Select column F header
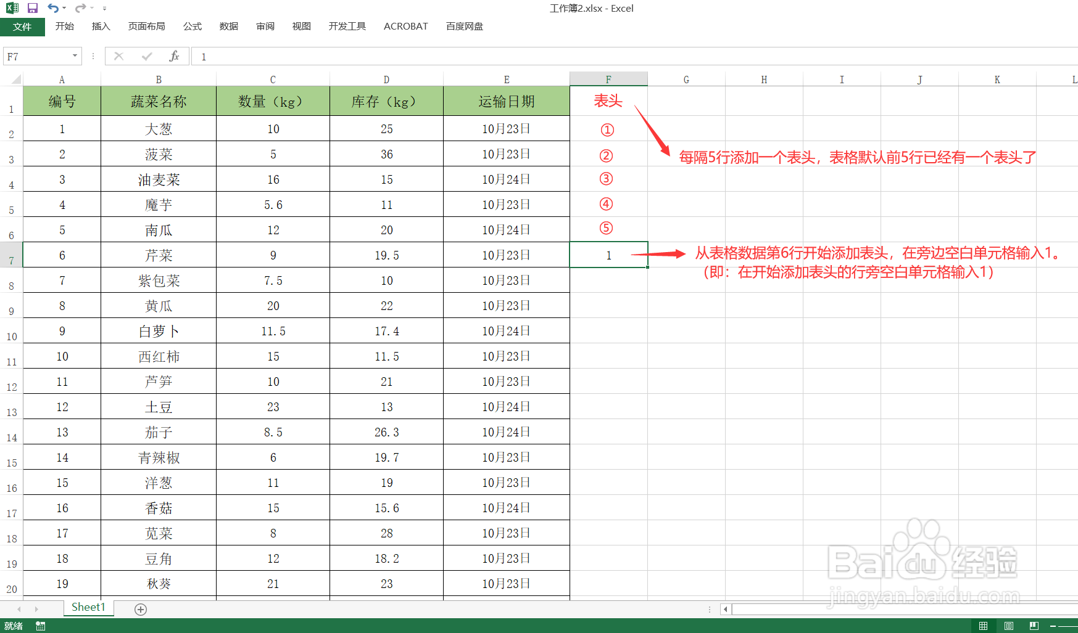The width and height of the screenshot is (1078, 633). pos(608,79)
